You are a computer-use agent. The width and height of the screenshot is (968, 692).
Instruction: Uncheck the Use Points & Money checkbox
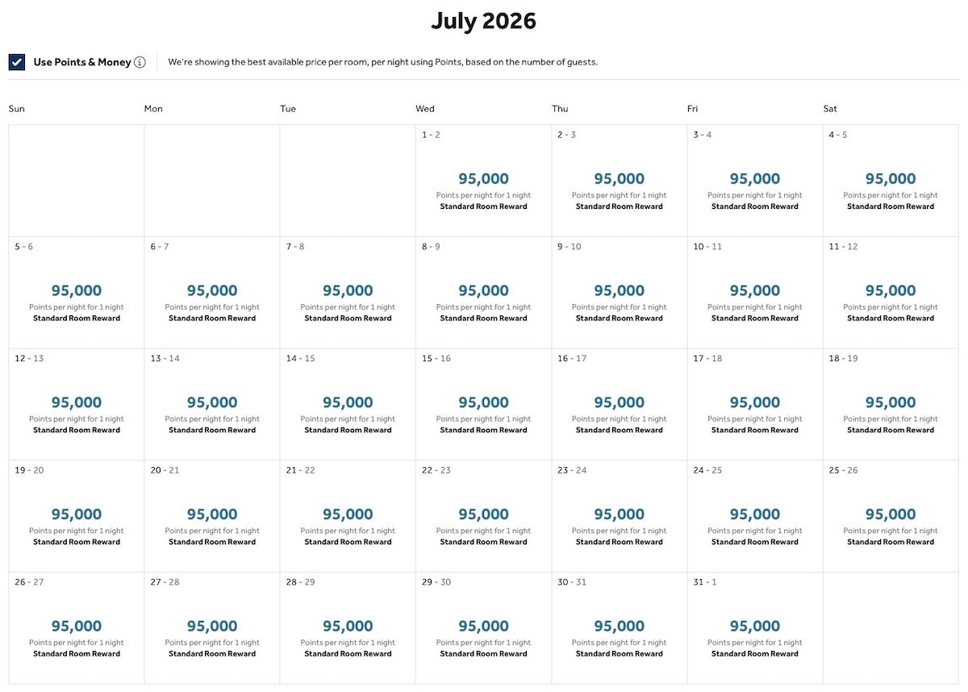17,62
